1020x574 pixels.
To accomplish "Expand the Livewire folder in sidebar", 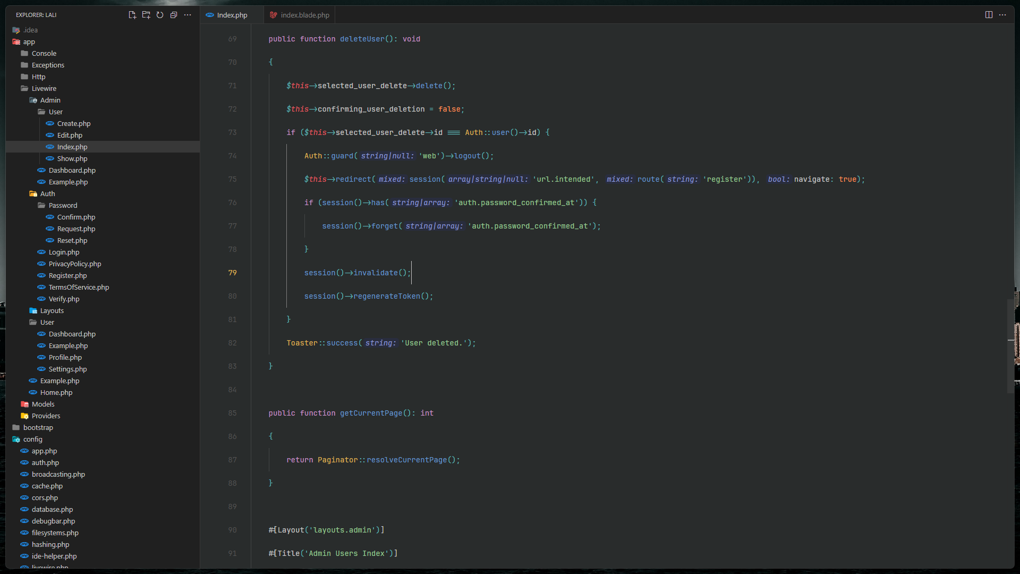I will pyautogui.click(x=45, y=88).
